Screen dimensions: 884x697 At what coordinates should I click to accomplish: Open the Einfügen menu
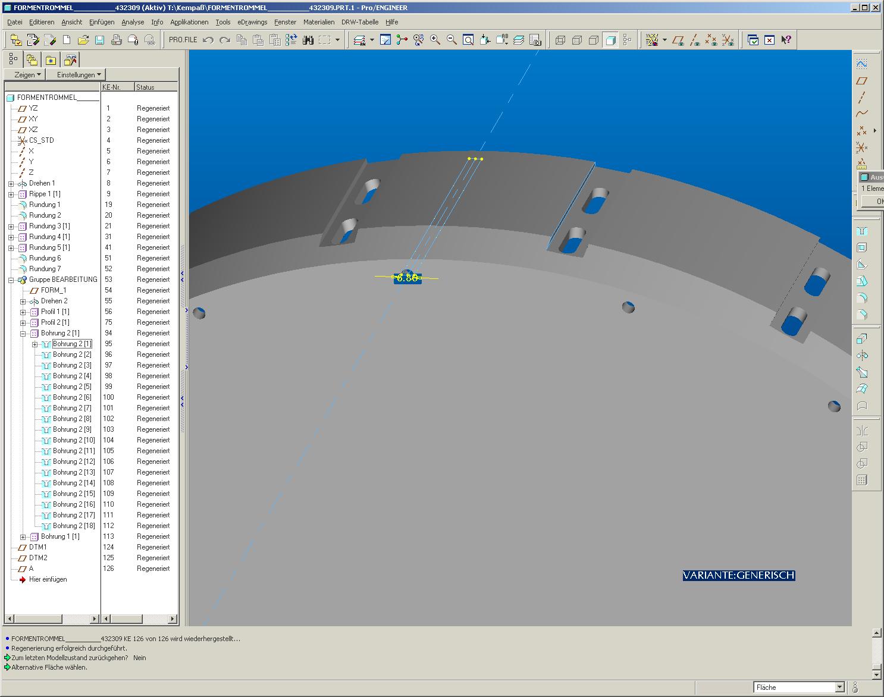(102, 22)
